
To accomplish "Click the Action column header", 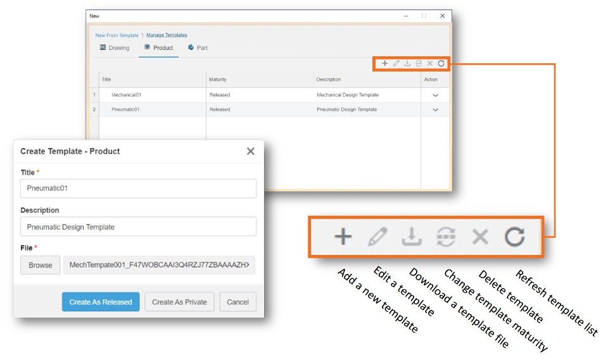I will [435, 80].
